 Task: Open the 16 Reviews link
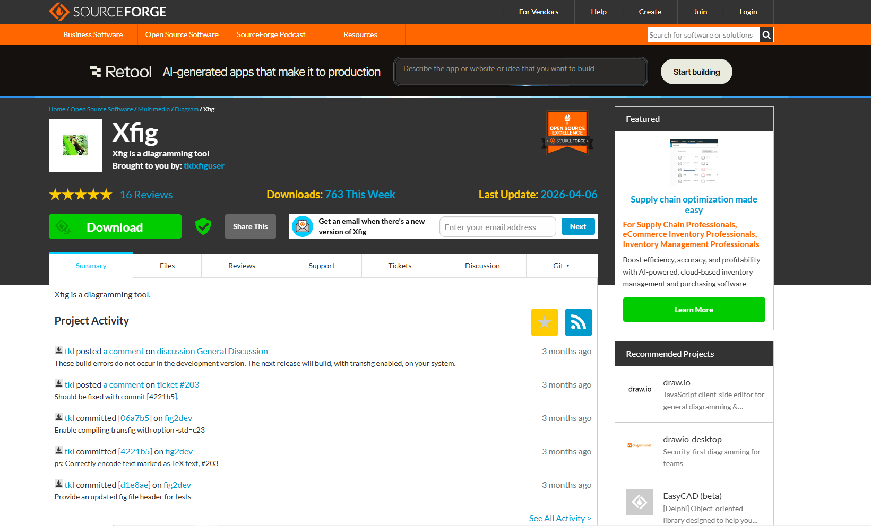(146, 195)
